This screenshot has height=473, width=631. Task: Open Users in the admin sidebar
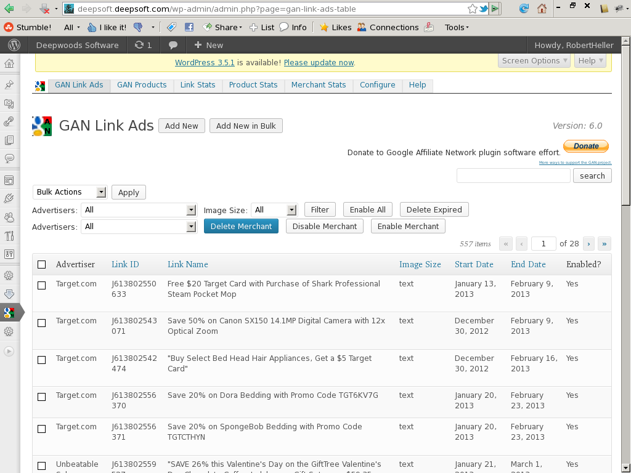[x=9, y=217]
